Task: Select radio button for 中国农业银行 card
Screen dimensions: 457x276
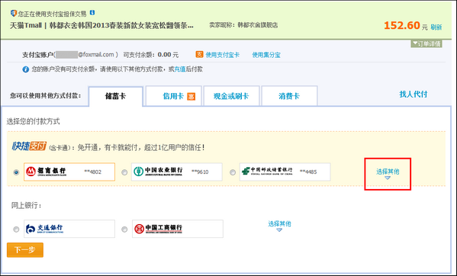Action: click(124, 172)
